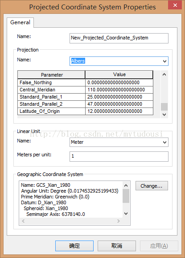This screenshot has width=185, height=258.
Task: Select the General tab
Action: pos(21,22)
